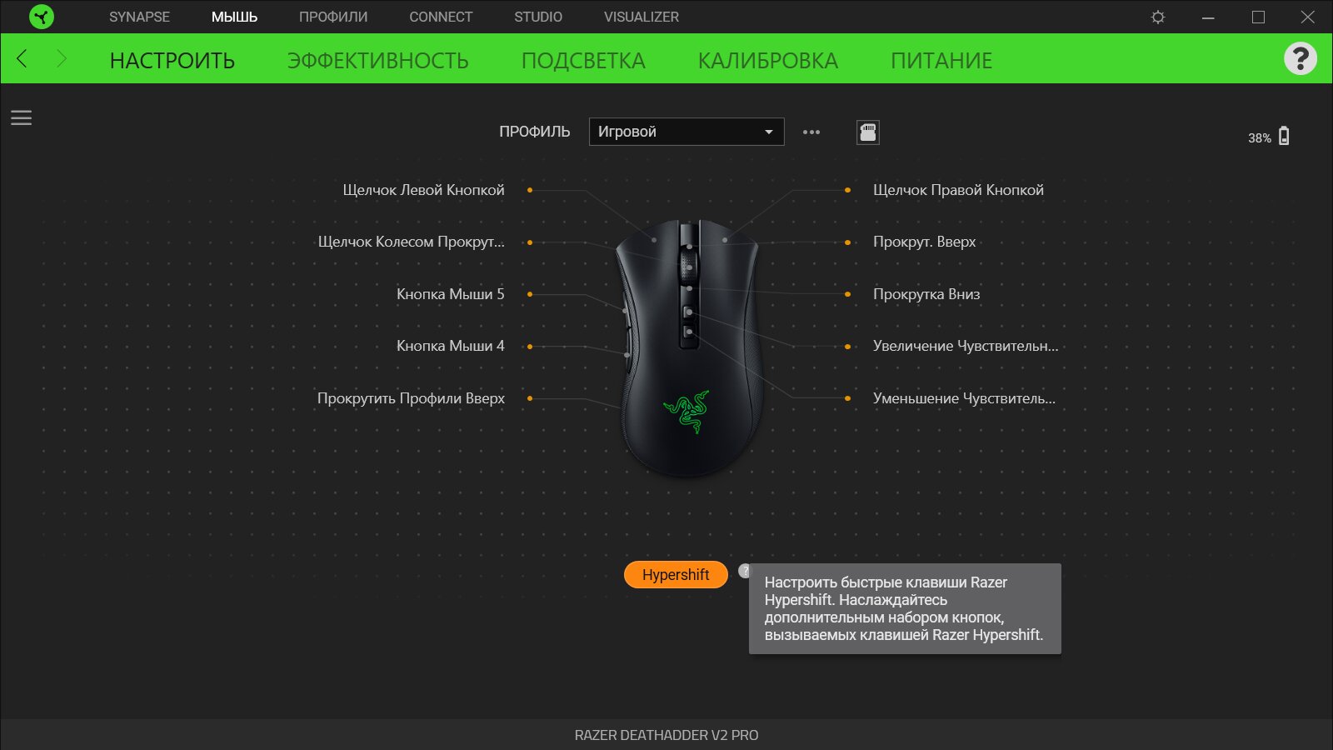
Task: Expand the Игровой profile dropdown
Action: pos(686,132)
